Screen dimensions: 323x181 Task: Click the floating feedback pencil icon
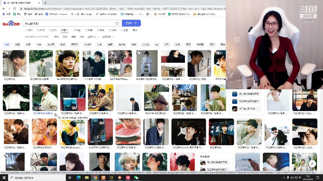coord(313,164)
